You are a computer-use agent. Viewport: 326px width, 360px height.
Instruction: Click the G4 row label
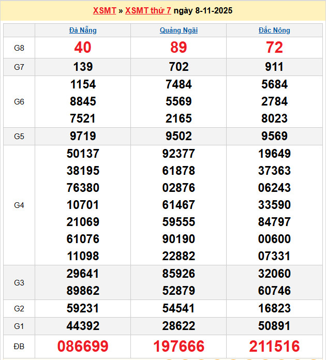click(19, 205)
